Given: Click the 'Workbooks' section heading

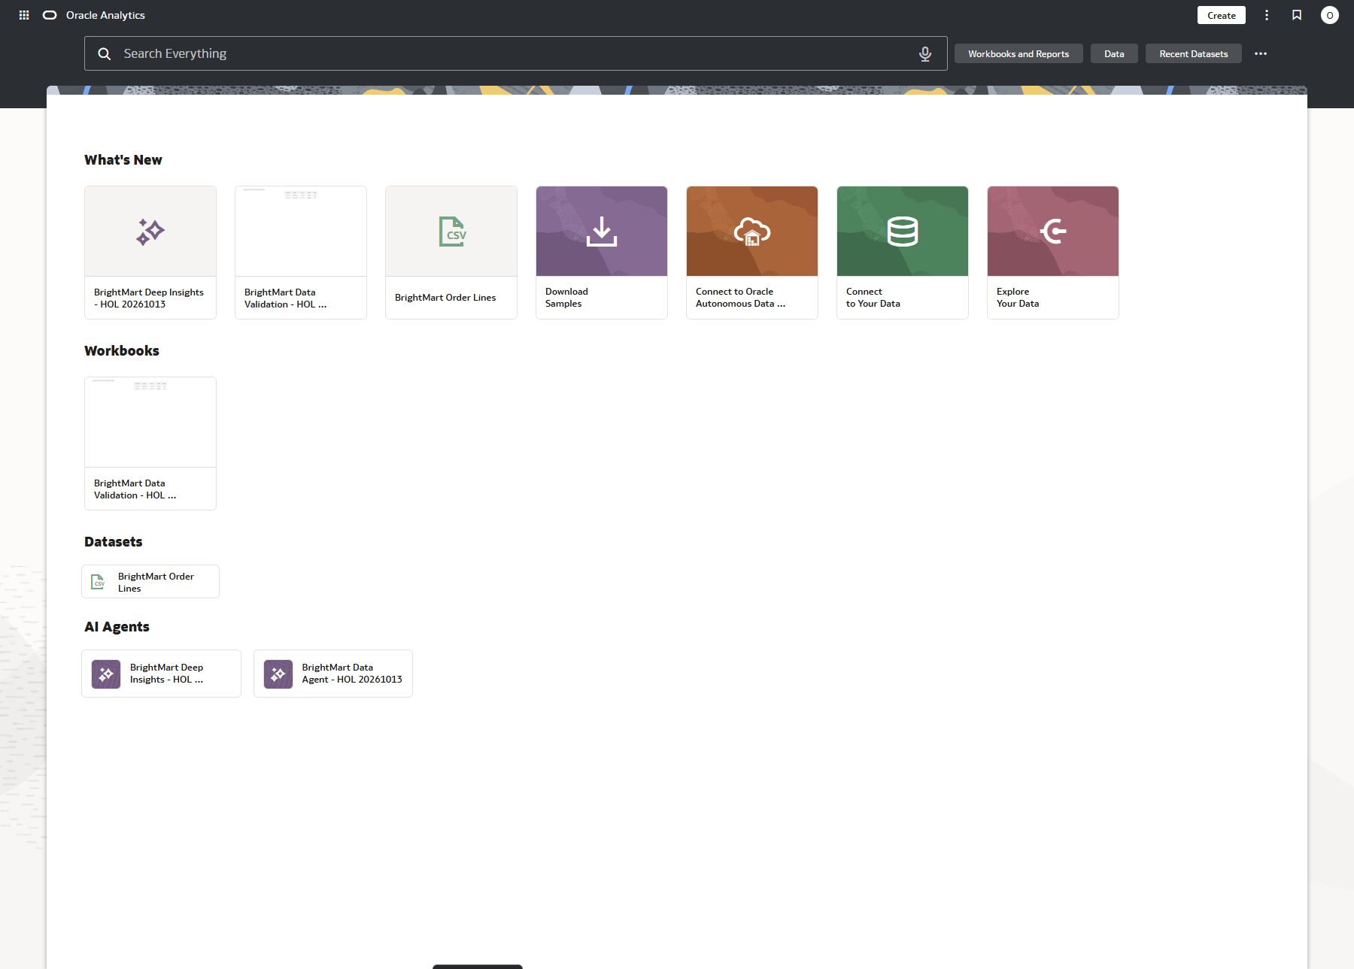Looking at the screenshot, I should 122,351.
